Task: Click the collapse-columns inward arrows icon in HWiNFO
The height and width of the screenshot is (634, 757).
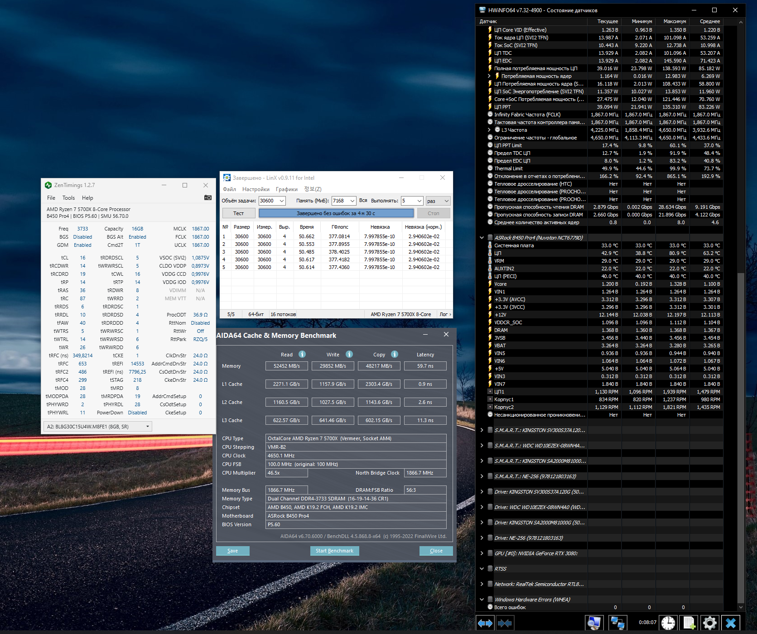Action: (x=505, y=623)
